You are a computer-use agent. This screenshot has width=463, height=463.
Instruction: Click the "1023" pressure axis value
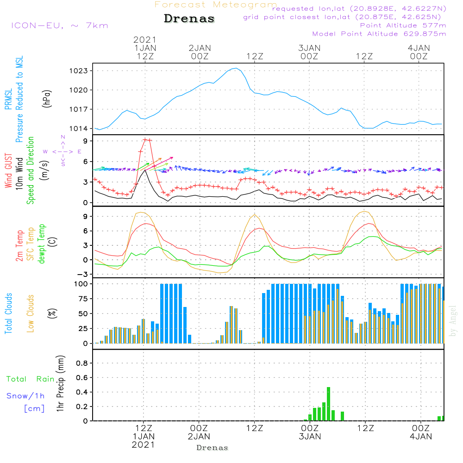(x=78, y=71)
